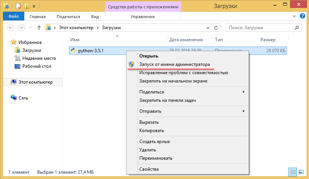Select Загрузки in the address path
This screenshot has width=309, height=179.
coord(111,28)
